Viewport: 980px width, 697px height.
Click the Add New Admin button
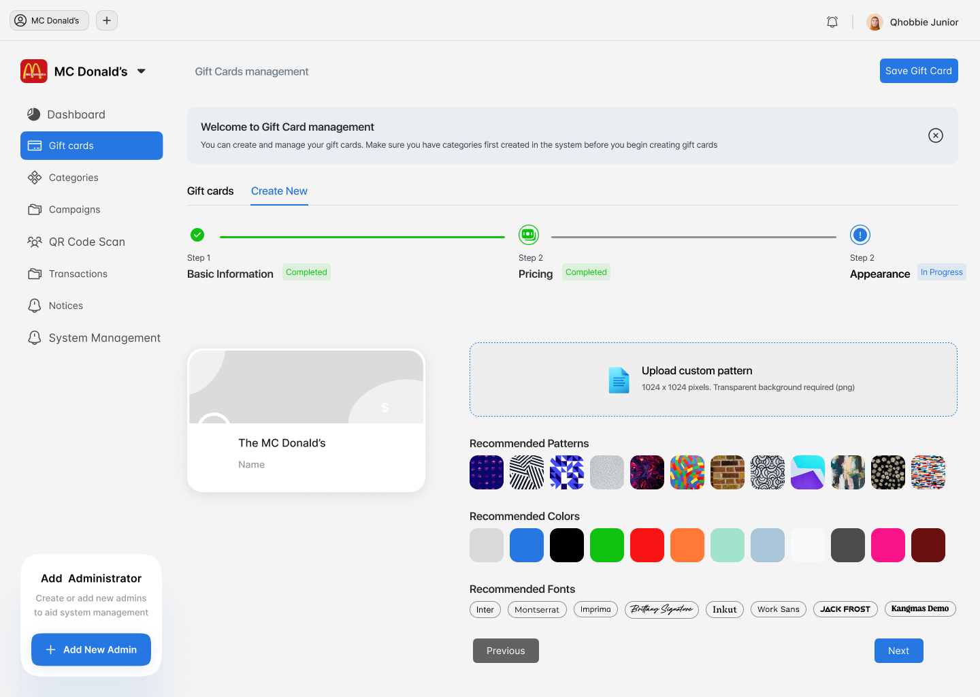pos(91,649)
